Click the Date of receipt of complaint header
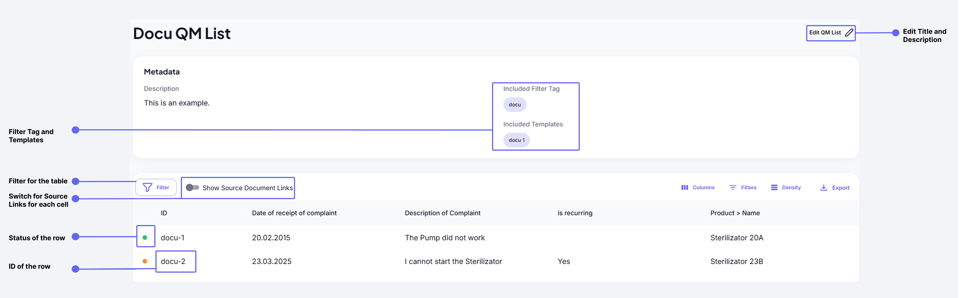Screen dimensions: 966x298 (x=294, y=213)
